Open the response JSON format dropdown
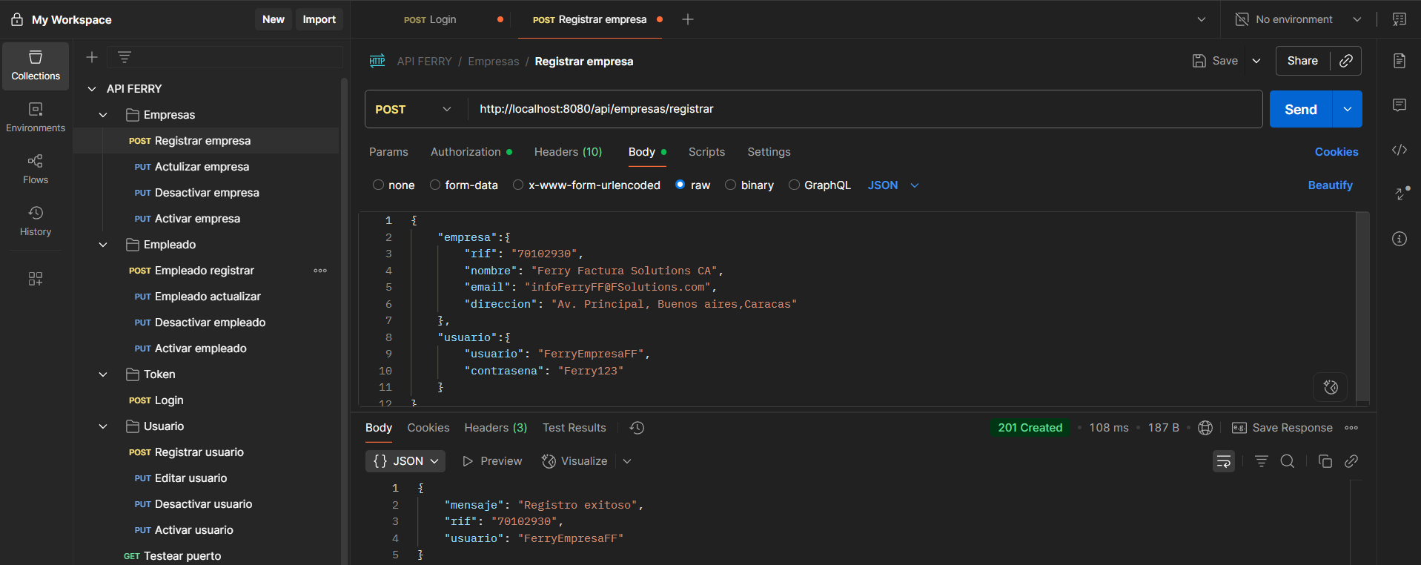The width and height of the screenshot is (1421, 565). click(405, 461)
